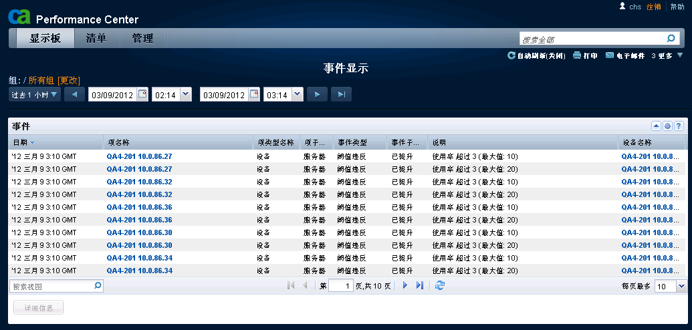Image resolution: width=692 pixels, height=330 pixels.
Task: Open the 过去 1 小时 time range dropdown
Action: 35,94
